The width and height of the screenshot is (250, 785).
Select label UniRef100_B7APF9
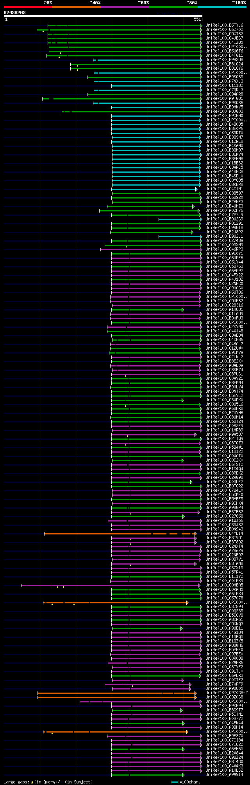224,684
